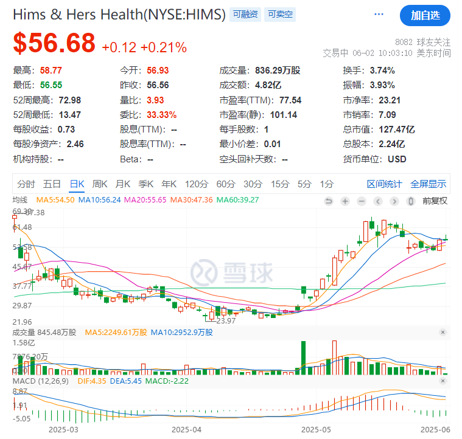Image resolution: width=462 pixels, height=439 pixels.
Task: Open 区间统计 range statistics
Action: [x=384, y=184]
